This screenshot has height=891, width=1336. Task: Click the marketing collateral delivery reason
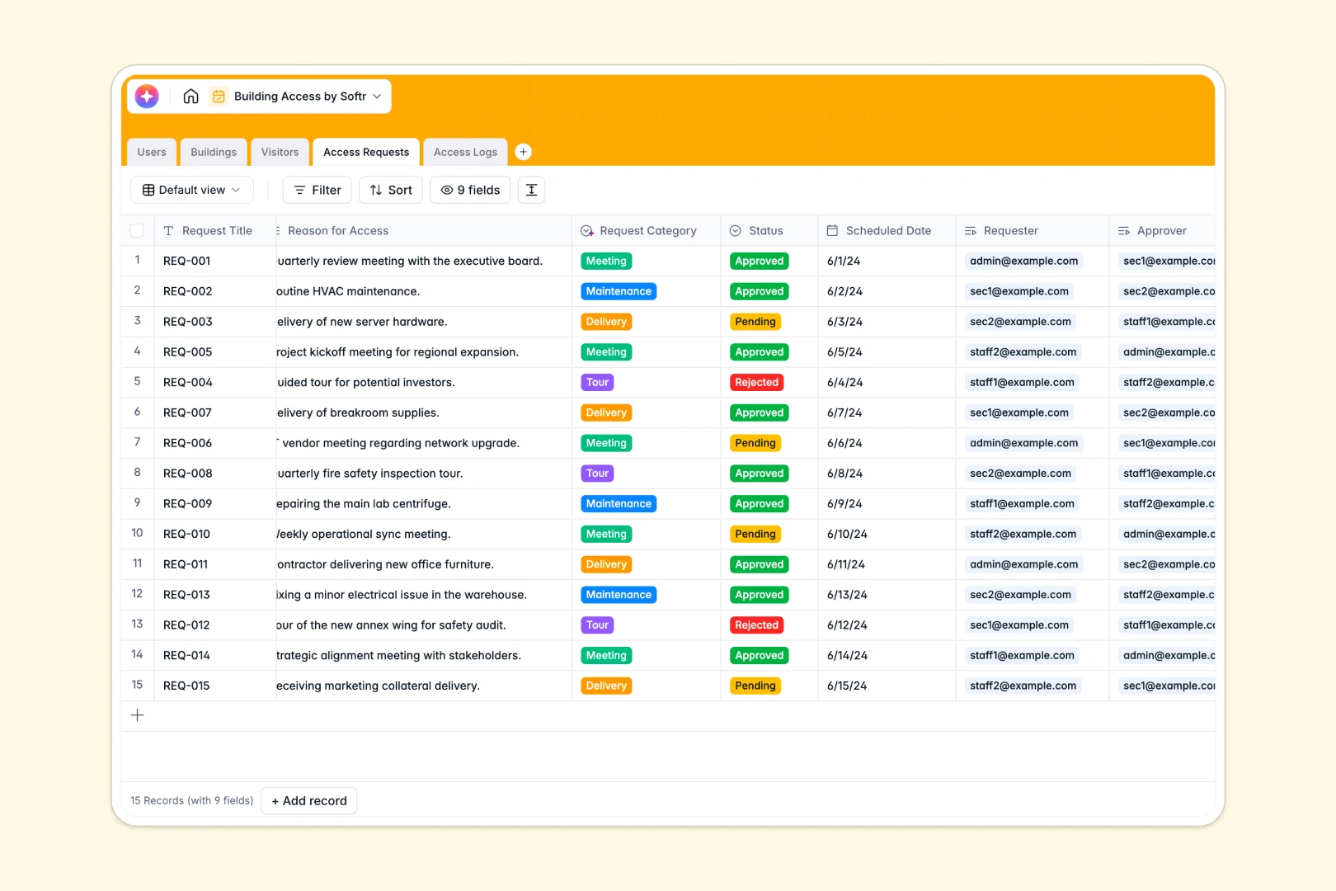[424, 686]
